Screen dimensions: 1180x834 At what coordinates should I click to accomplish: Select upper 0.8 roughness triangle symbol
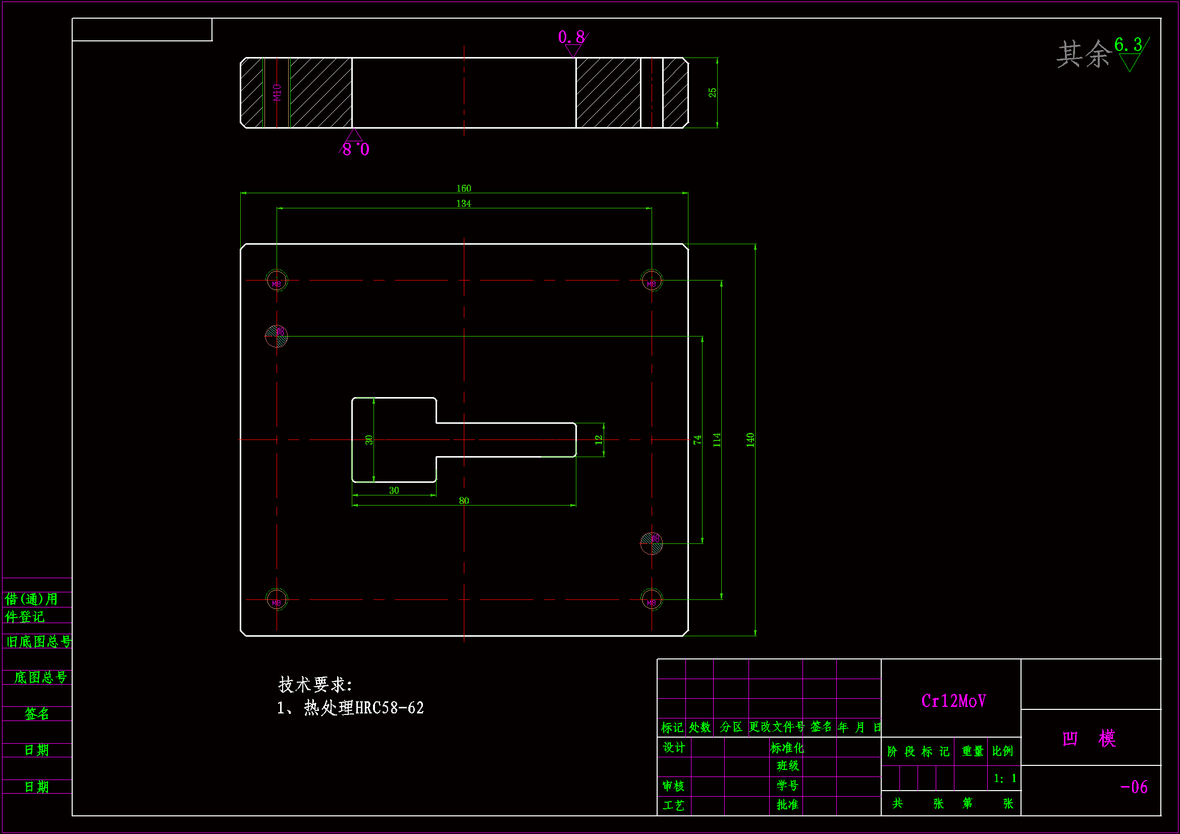tap(572, 49)
